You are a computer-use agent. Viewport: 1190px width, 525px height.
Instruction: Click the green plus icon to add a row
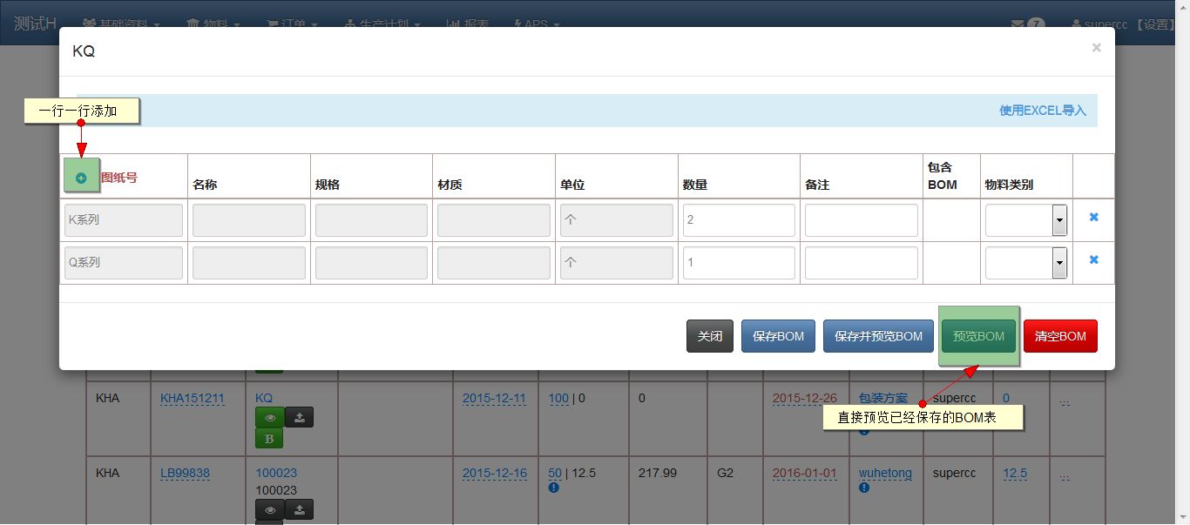(x=81, y=178)
